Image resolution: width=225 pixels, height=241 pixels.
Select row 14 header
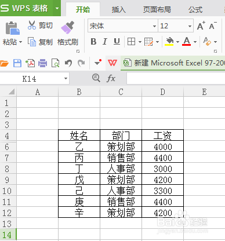coord(8,235)
